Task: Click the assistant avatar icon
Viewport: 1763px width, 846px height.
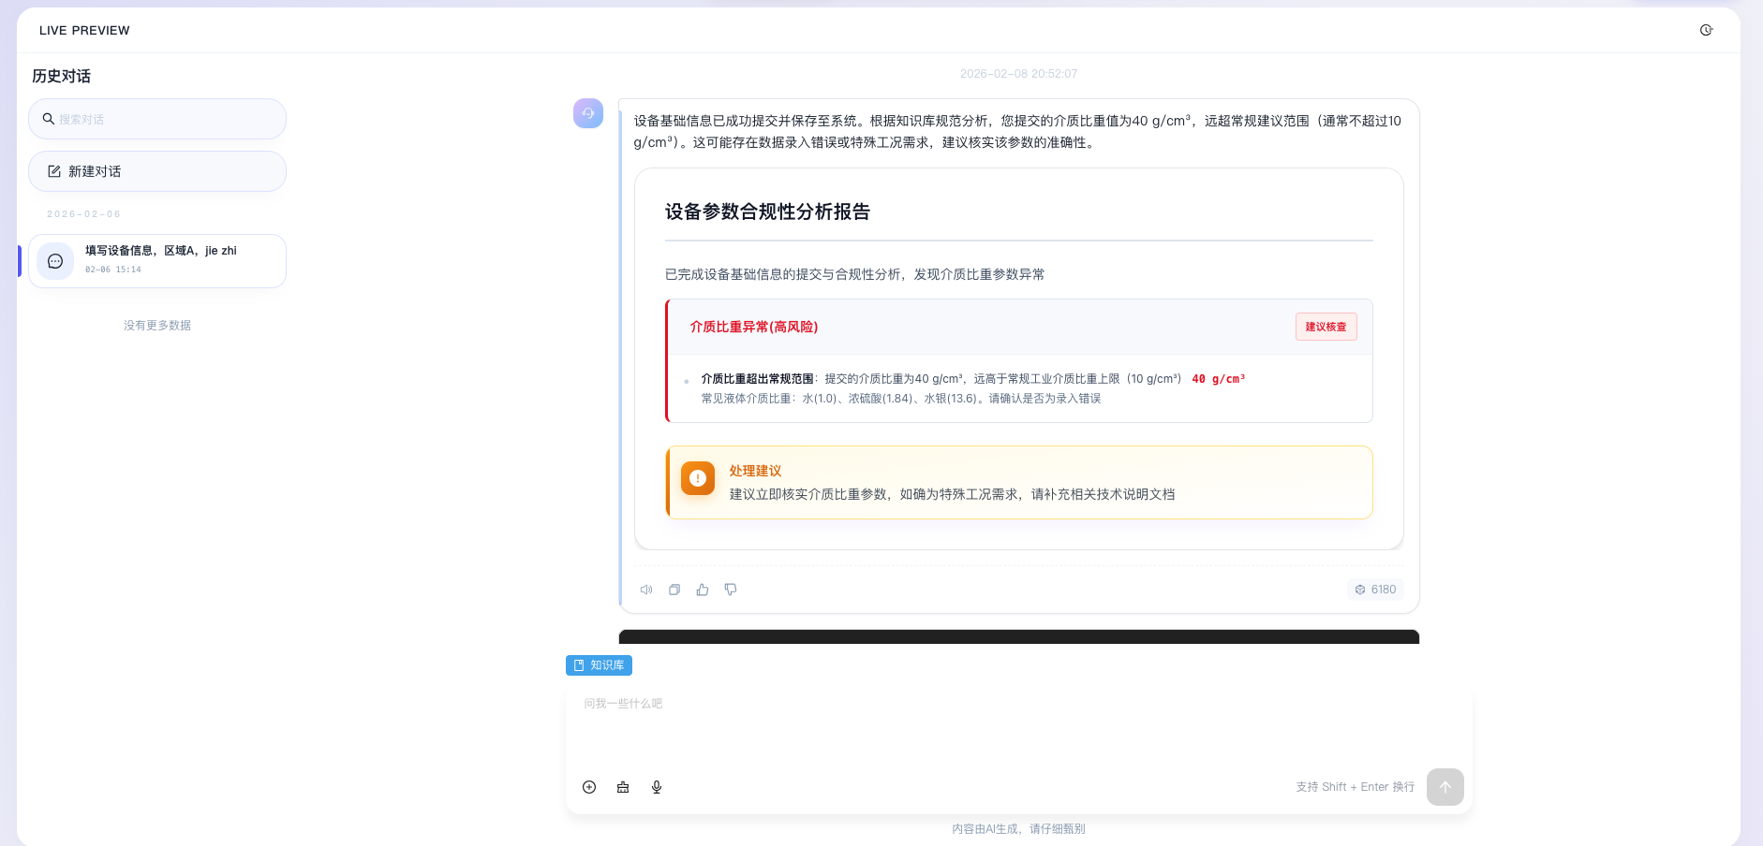Action: (x=588, y=113)
